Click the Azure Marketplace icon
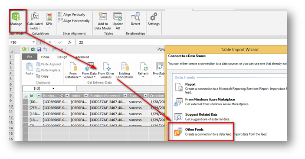This screenshot has height=159, width=305. 178,102
